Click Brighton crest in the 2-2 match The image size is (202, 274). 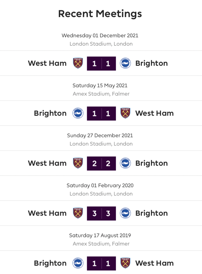[x=125, y=163]
